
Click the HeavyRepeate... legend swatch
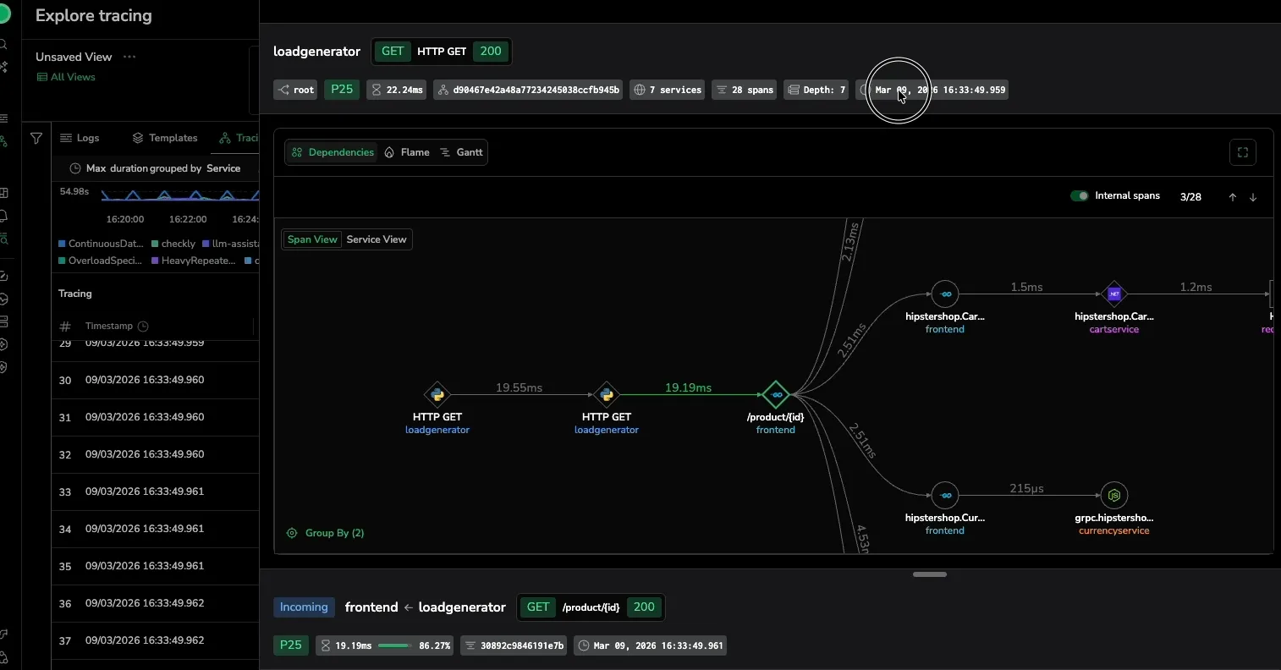(x=155, y=261)
